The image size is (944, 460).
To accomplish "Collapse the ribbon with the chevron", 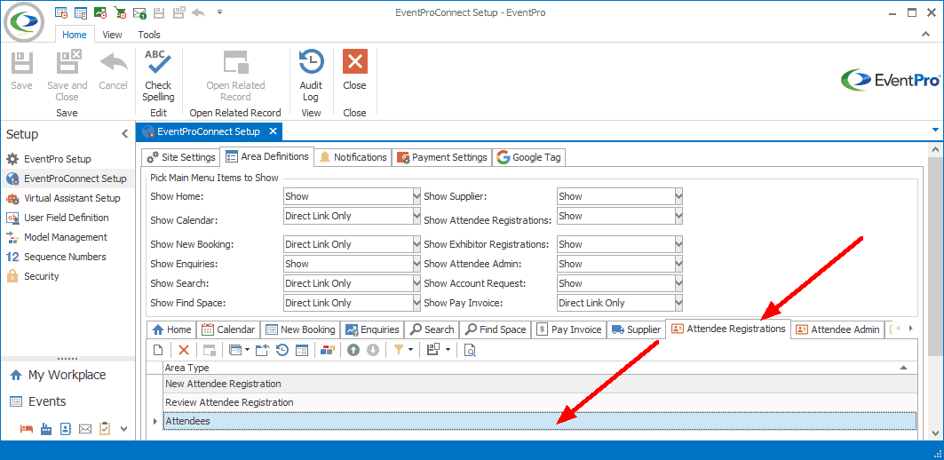I will [926, 35].
